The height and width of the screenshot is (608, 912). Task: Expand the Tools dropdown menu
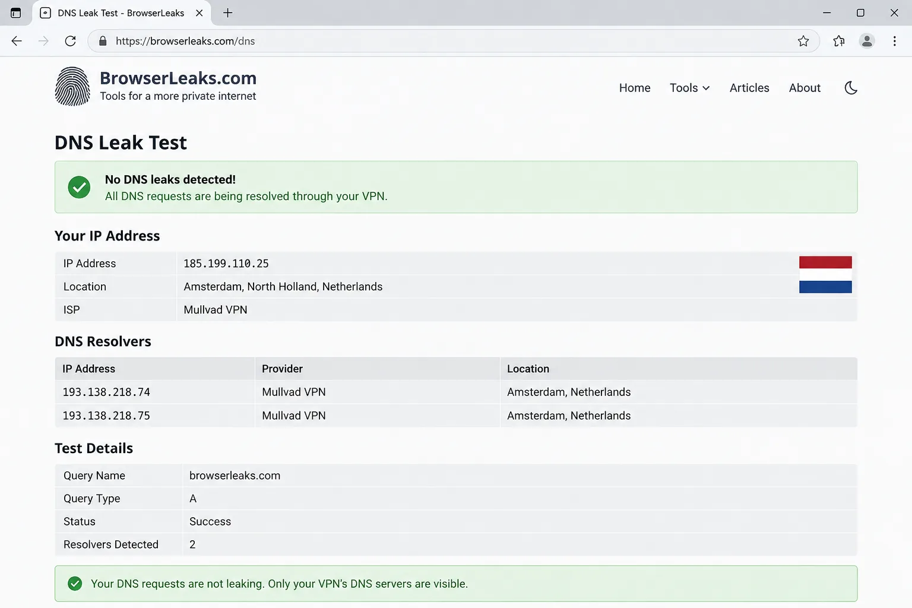(x=690, y=88)
